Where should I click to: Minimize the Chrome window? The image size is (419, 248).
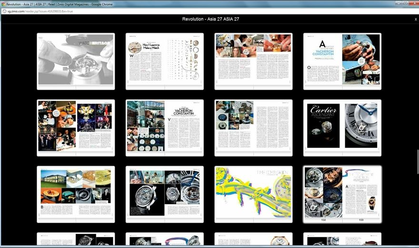[399, 3]
